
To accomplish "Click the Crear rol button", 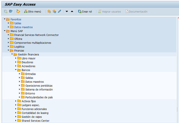I will tap(85, 12).
